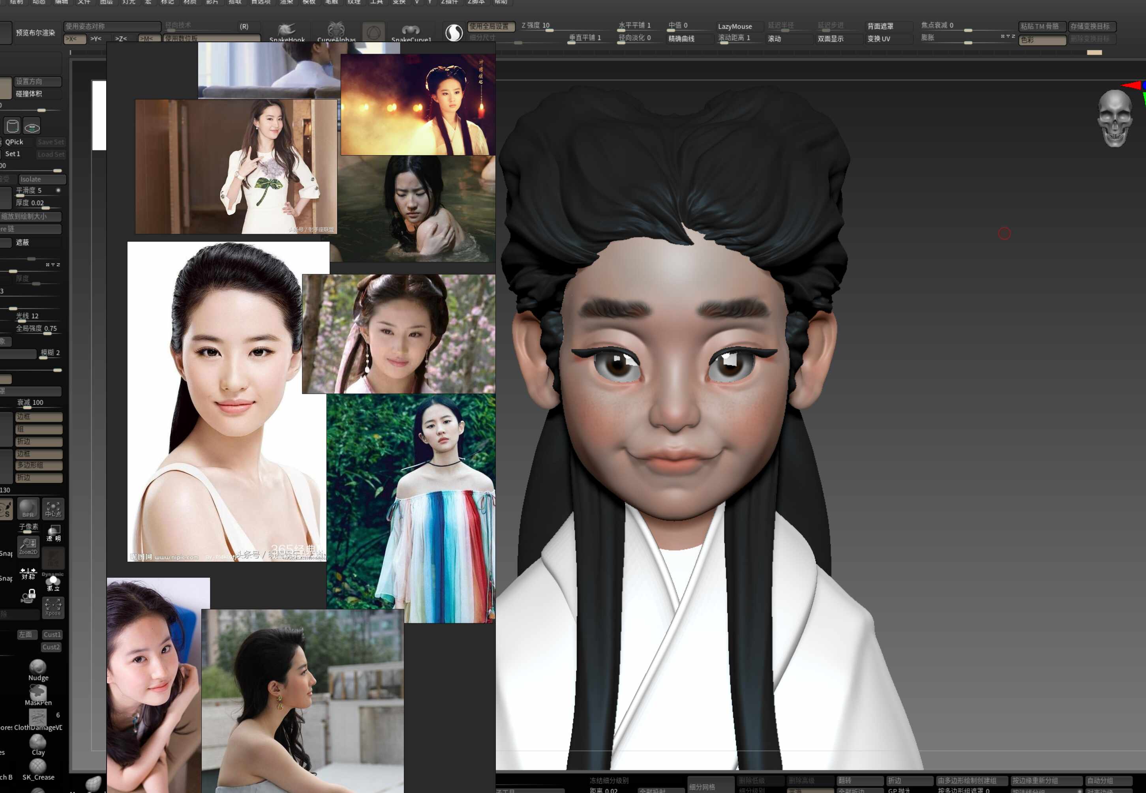
Task: Adjust the Z 强度 intensity slider
Action: [566, 26]
